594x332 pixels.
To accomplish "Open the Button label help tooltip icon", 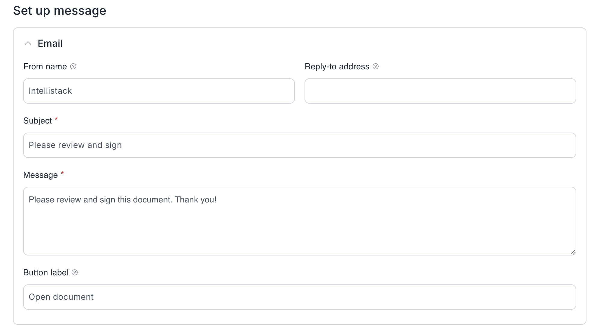I will (x=75, y=272).
